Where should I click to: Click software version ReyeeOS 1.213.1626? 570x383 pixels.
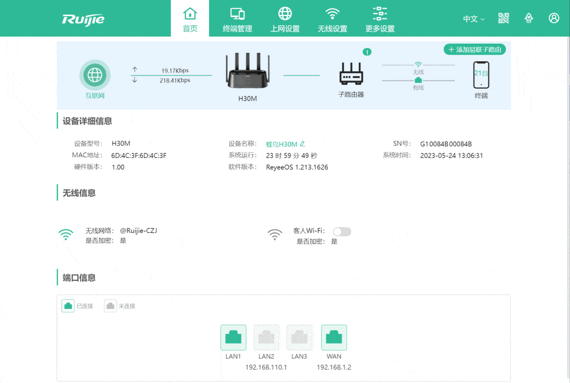297,167
